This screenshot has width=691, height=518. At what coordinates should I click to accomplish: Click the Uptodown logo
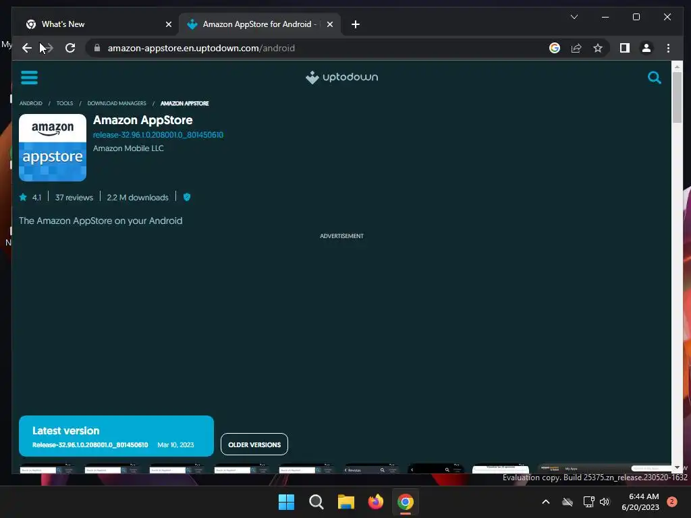pyautogui.click(x=342, y=78)
